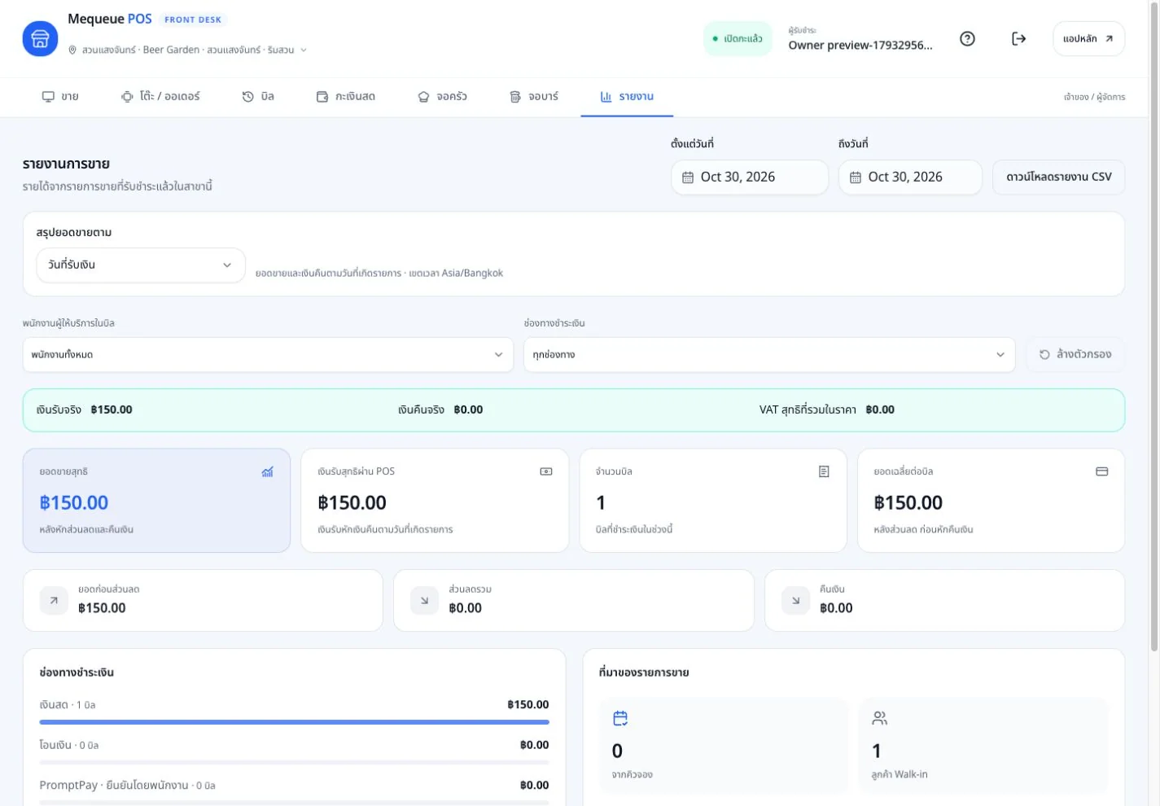Click the calendar icon above จากคิวจอง
This screenshot has height=806, width=1160.
click(x=620, y=718)
